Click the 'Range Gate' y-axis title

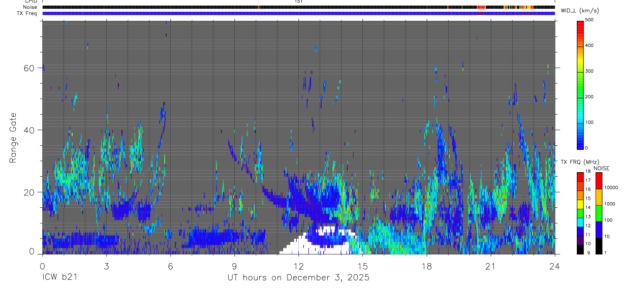(14, 138)
